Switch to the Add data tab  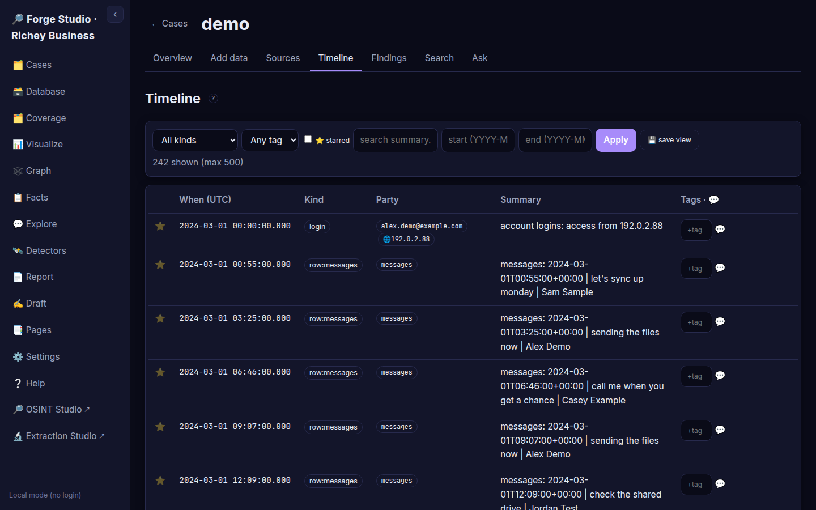(229, 58)
